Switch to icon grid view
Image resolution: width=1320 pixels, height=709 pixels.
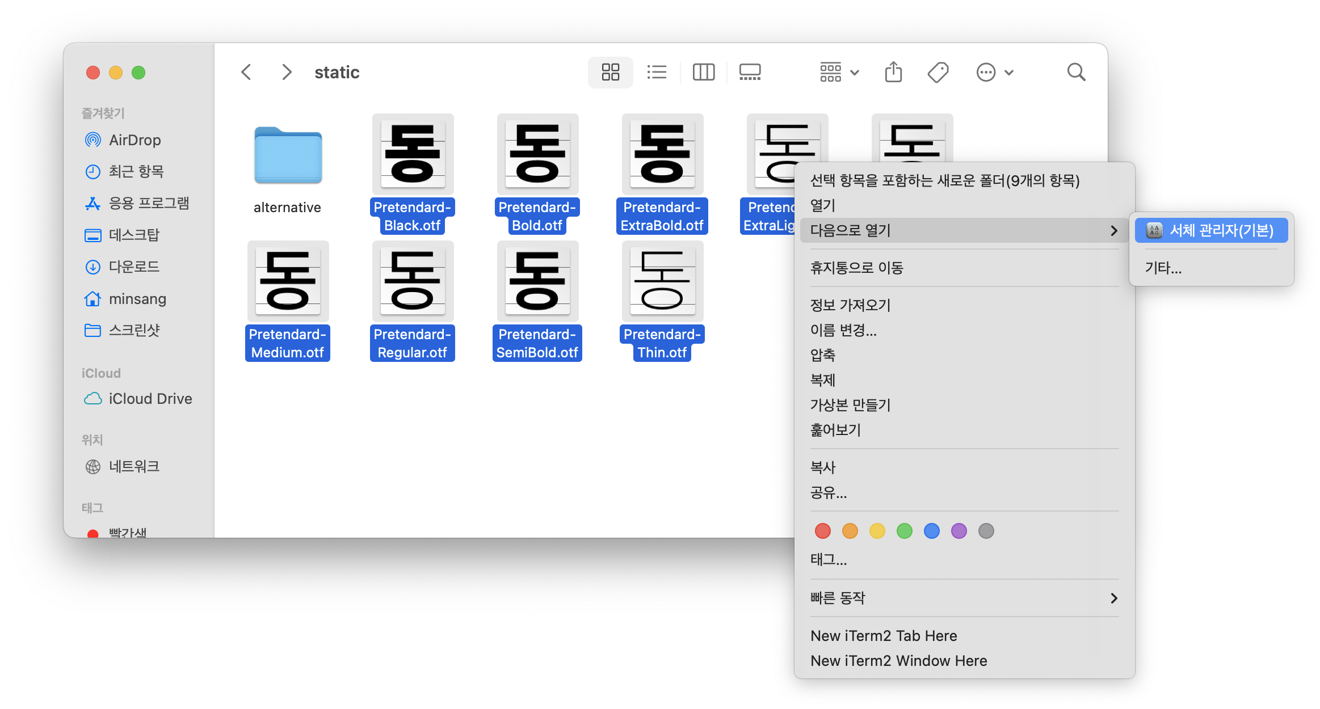(x=610, y=72)
